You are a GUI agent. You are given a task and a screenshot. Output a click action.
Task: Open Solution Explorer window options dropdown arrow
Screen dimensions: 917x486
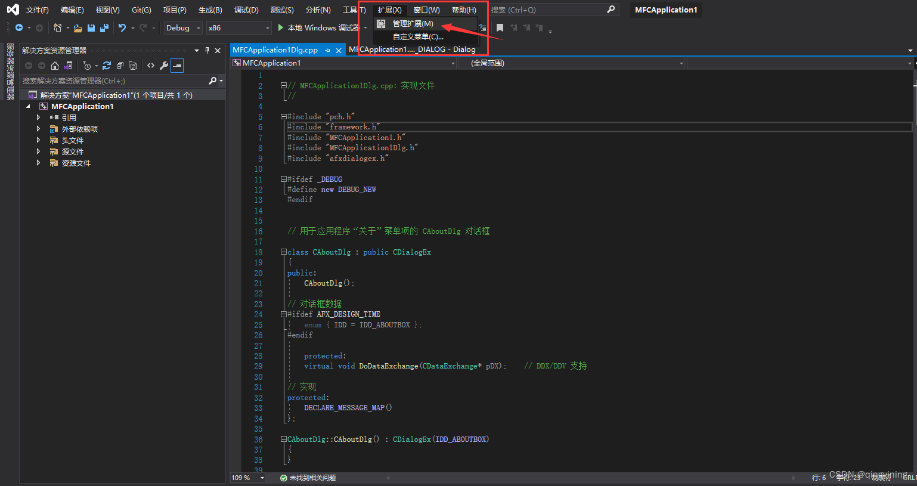(x=197, y=50)
